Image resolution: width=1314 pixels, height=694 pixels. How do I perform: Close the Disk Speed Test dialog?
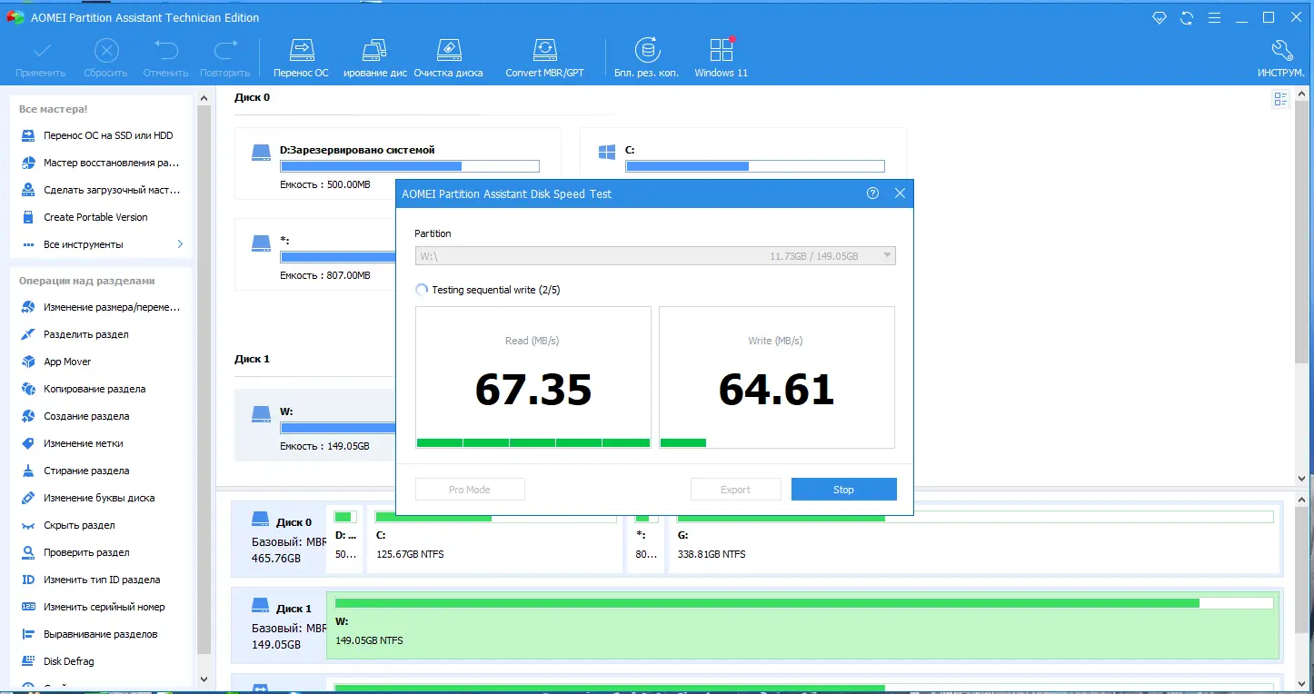click(x=900, y=193)
